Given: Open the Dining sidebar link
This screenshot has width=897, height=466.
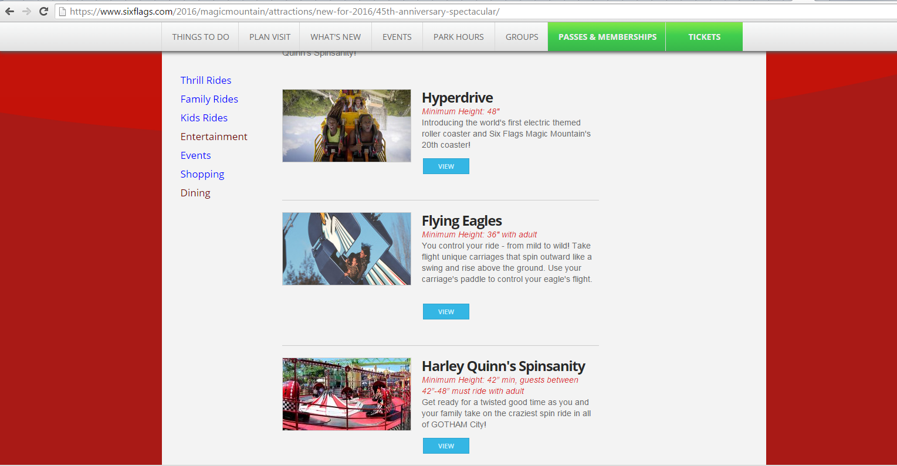Looking at the screenshot, I should click(x=195, y=193).
